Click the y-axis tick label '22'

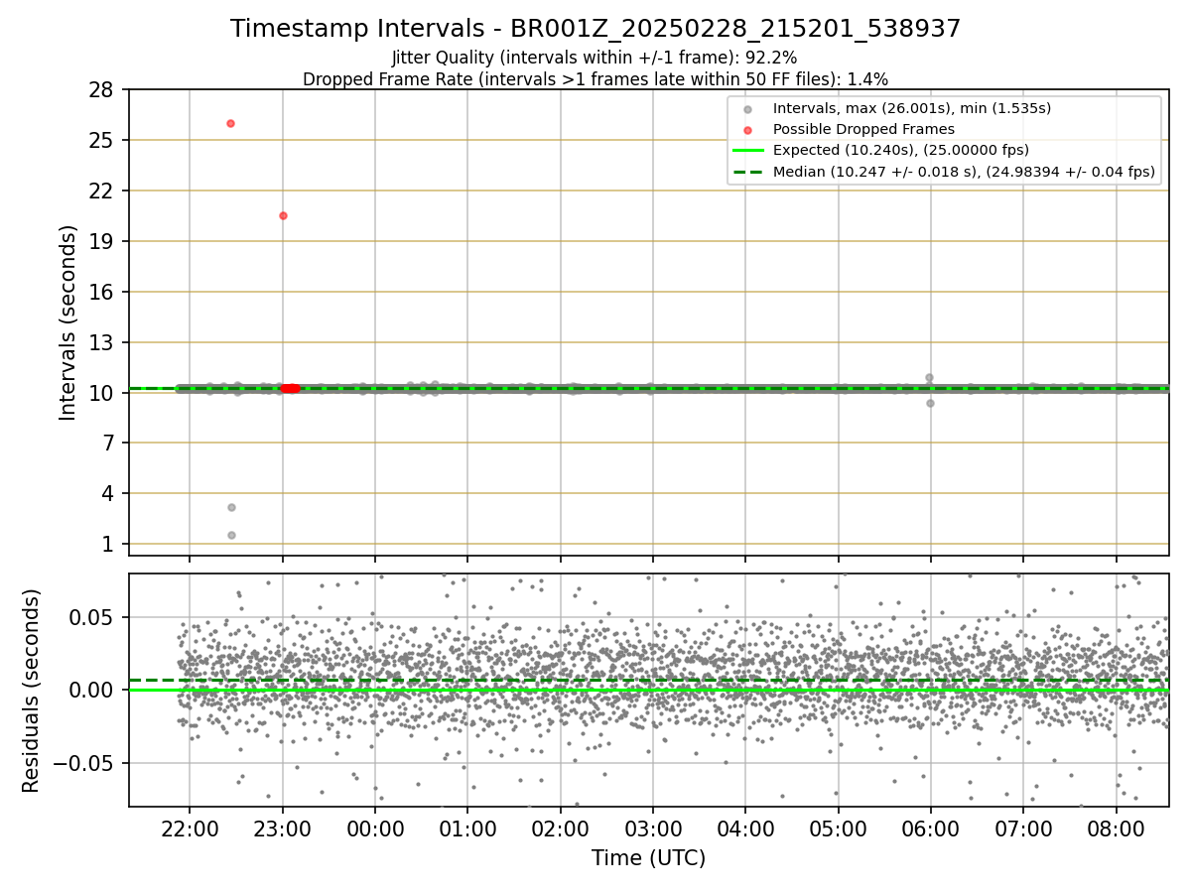(x=102, y=191)
